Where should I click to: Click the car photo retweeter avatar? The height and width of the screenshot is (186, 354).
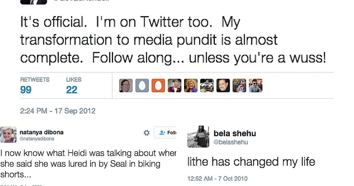click(207, 86)
